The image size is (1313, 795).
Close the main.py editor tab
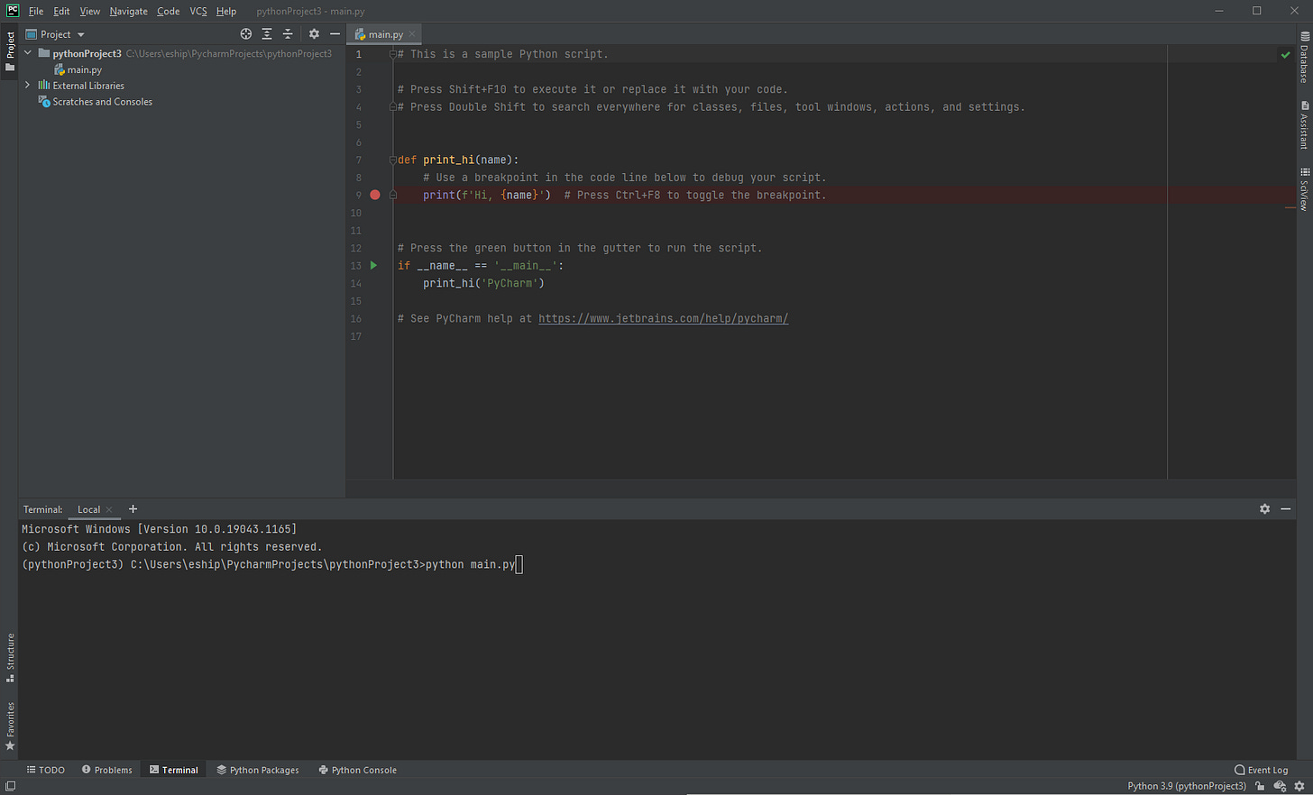coord(412,34)
